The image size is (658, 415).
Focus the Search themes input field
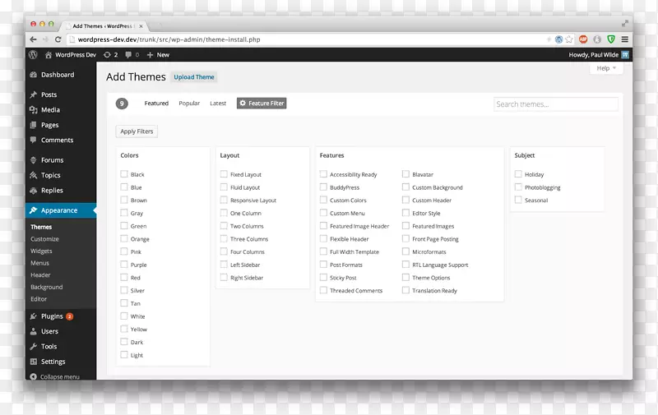(x=555, y=104)
